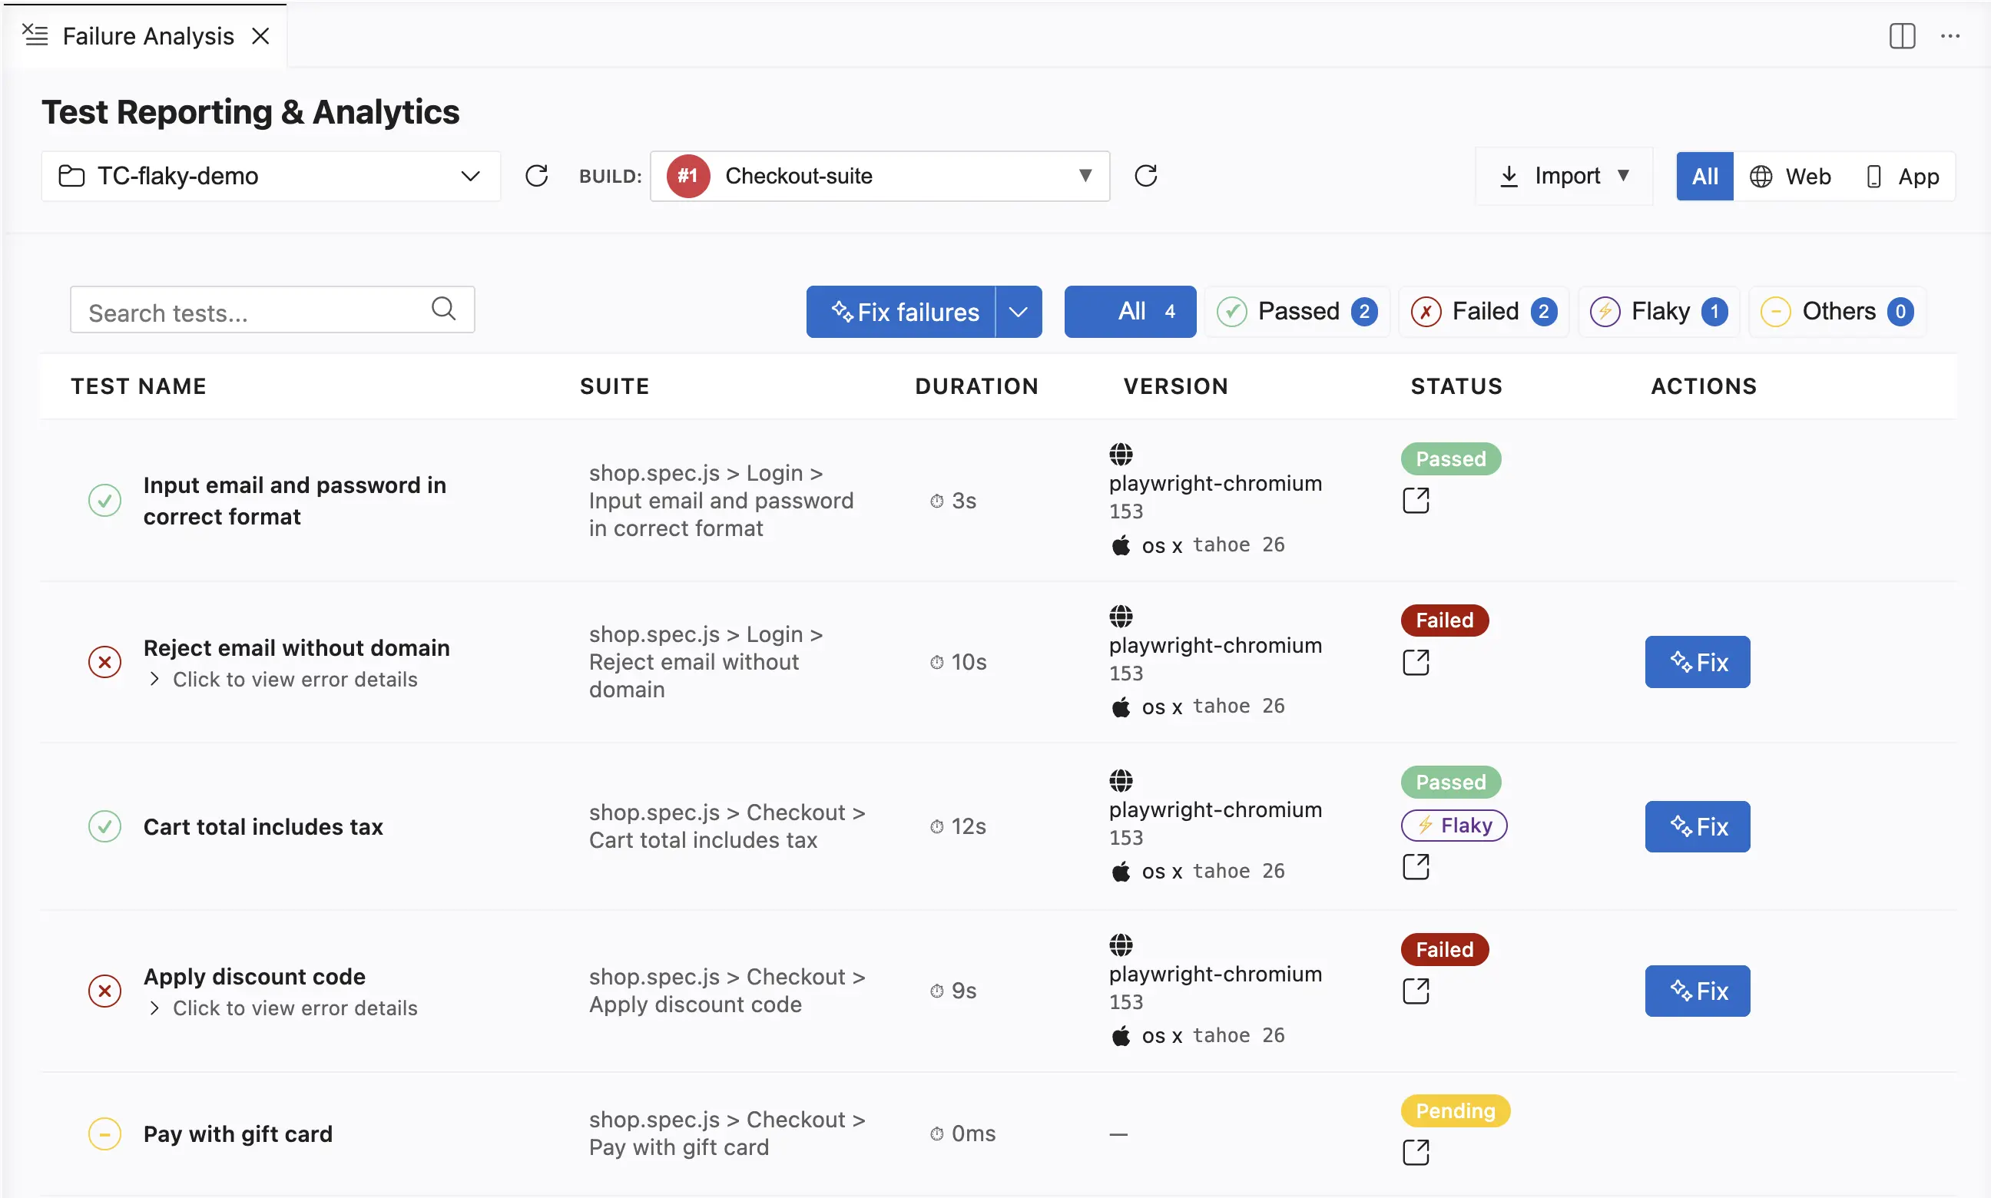Click the Fix failures button
The height and width of the screenshot is (1198, 1991).
(x=901, y=312)
